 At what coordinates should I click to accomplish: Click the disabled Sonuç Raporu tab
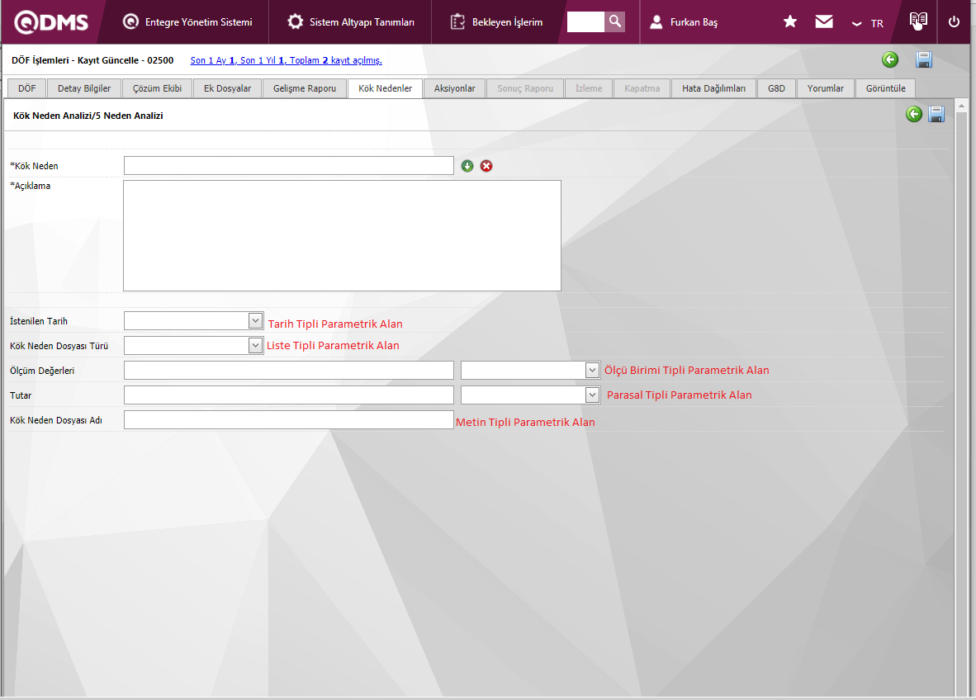tap(524, 88)
